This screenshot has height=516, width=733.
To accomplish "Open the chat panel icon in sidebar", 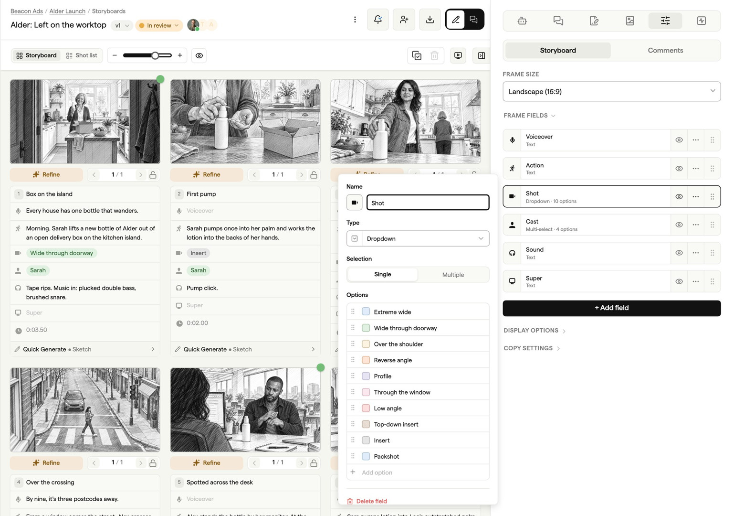I will point(558,21).
